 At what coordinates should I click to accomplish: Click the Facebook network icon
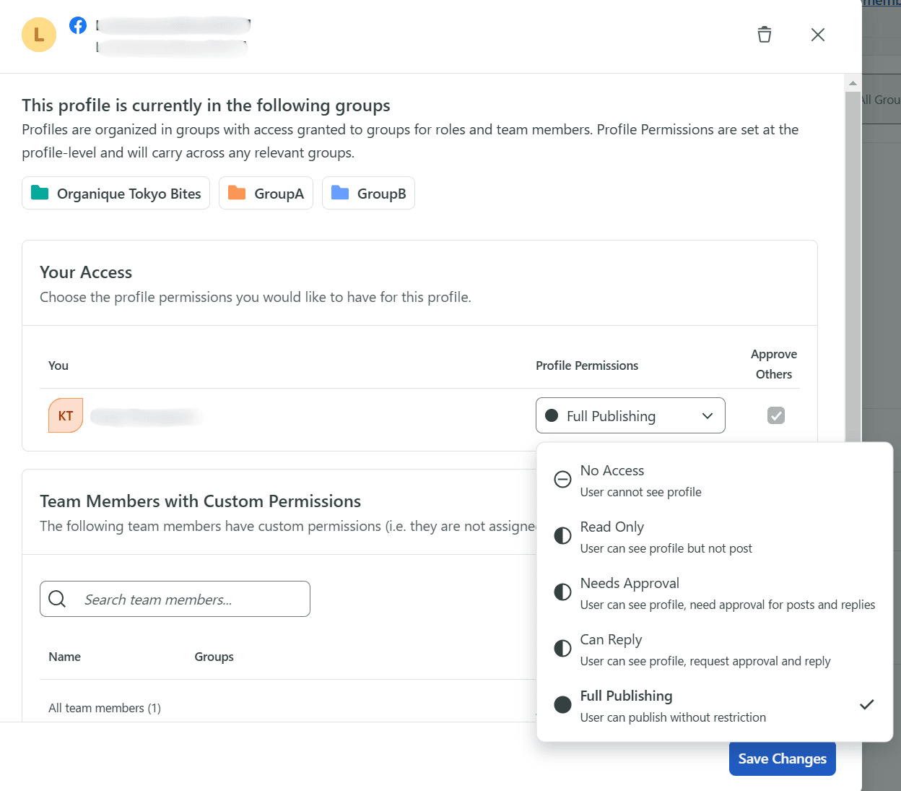tap(78, 25)
